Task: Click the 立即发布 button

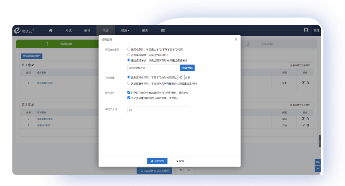Action: tap(157, 161)
